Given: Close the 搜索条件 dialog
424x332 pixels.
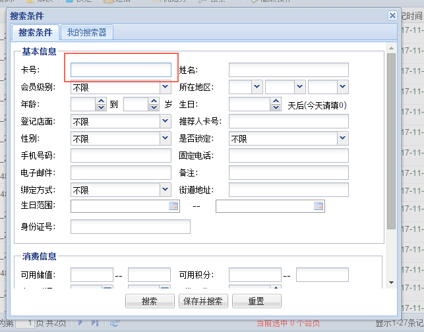Looking at the screenshot, I should 392,15.
